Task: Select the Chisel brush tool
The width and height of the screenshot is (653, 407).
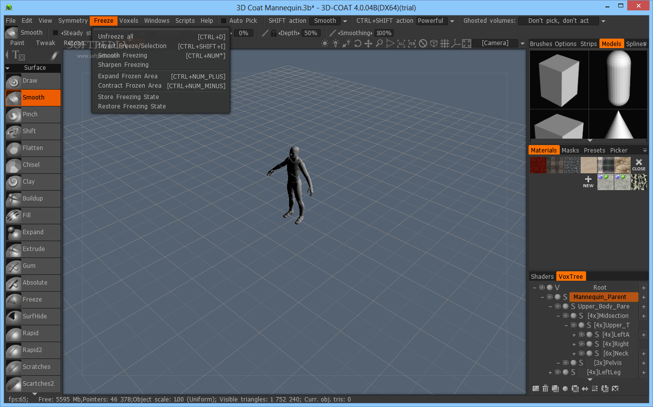Action: (x=33, y=165)
